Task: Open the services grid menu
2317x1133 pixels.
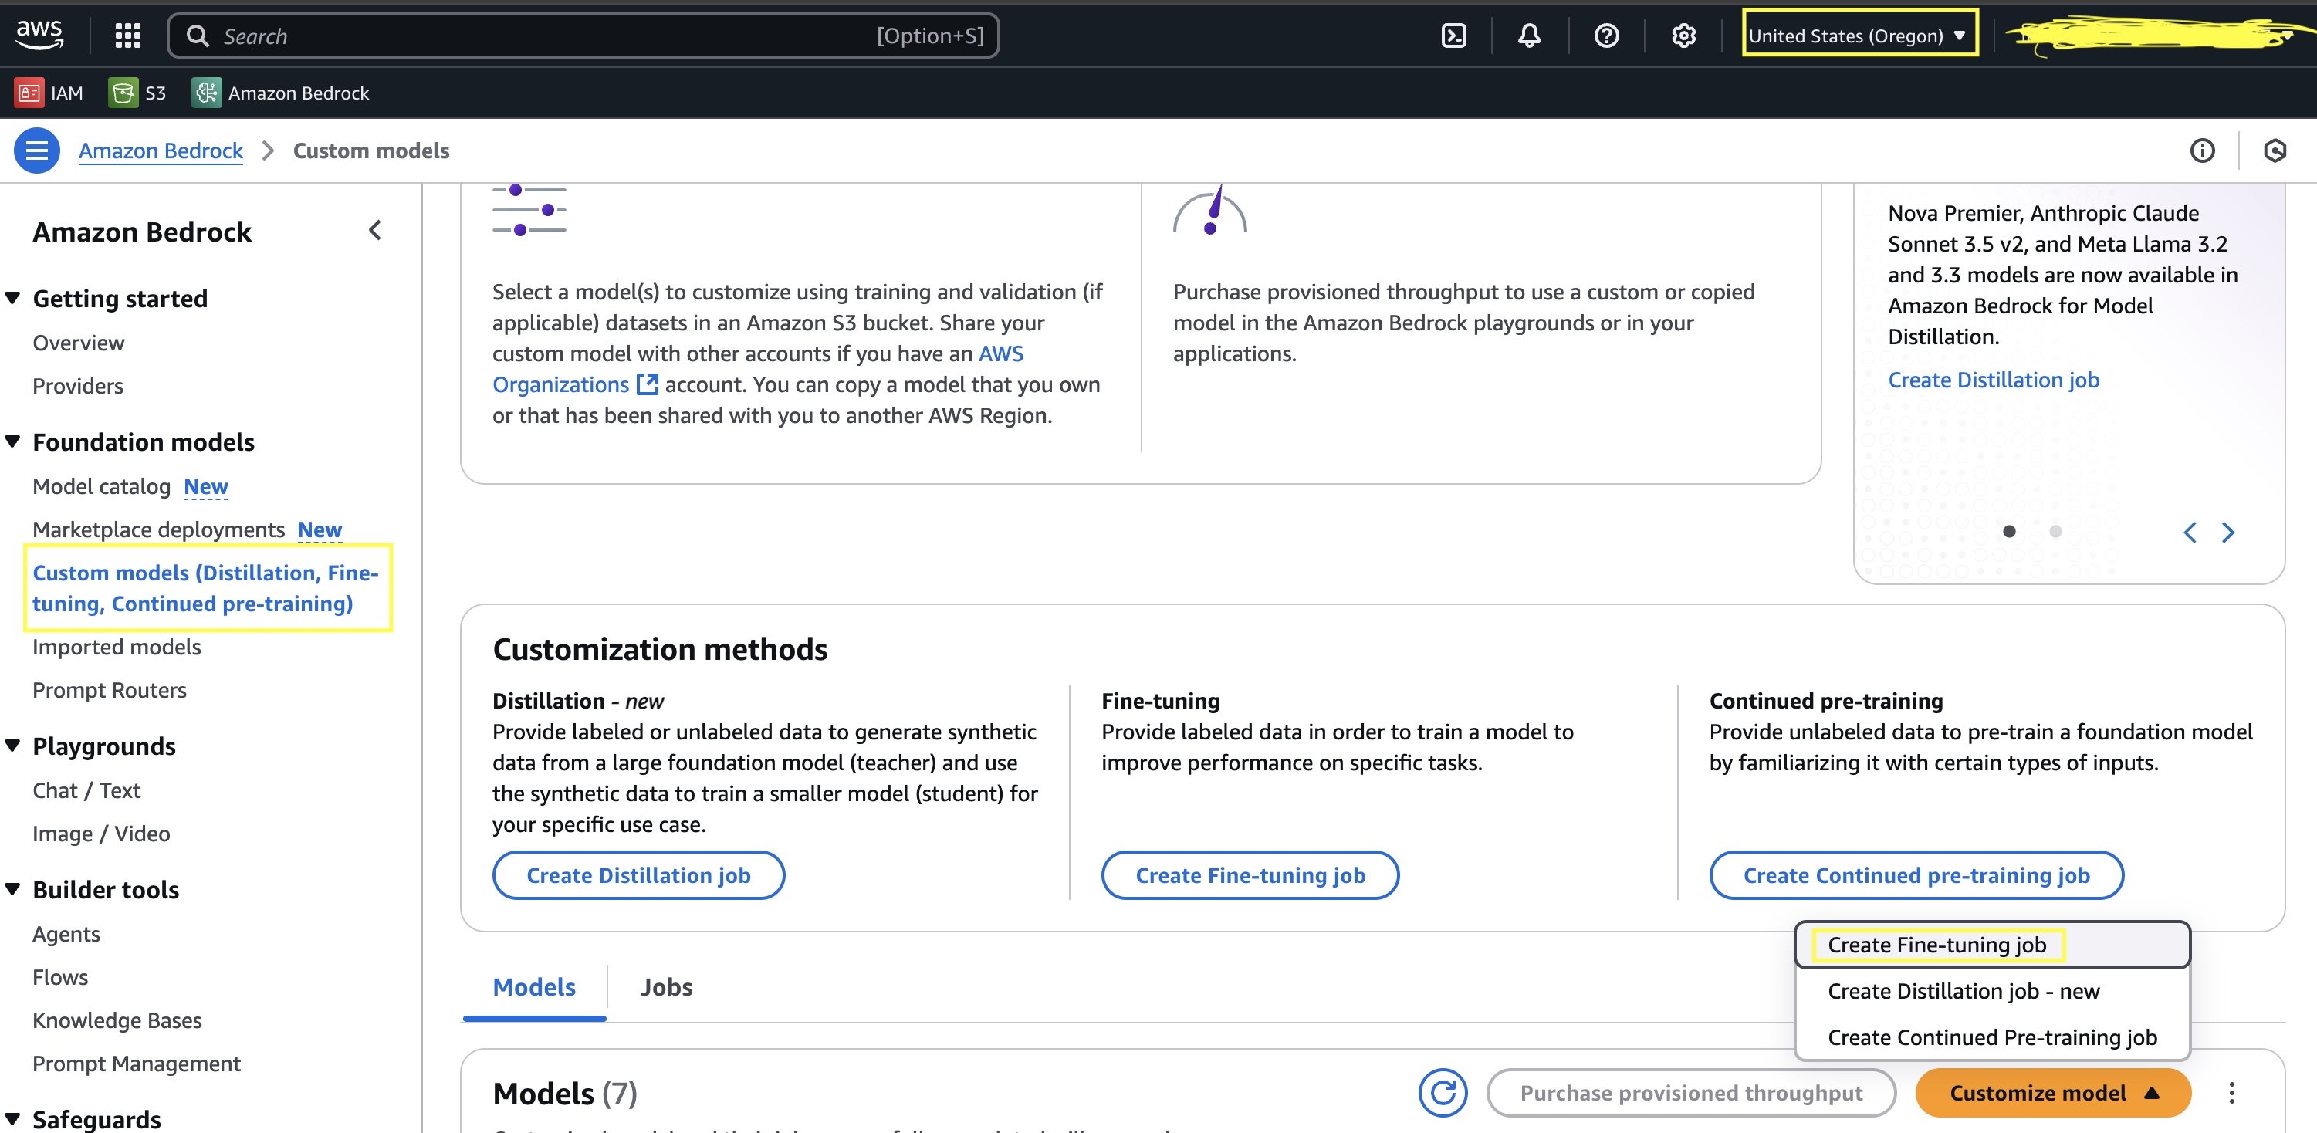Action: 127,36
